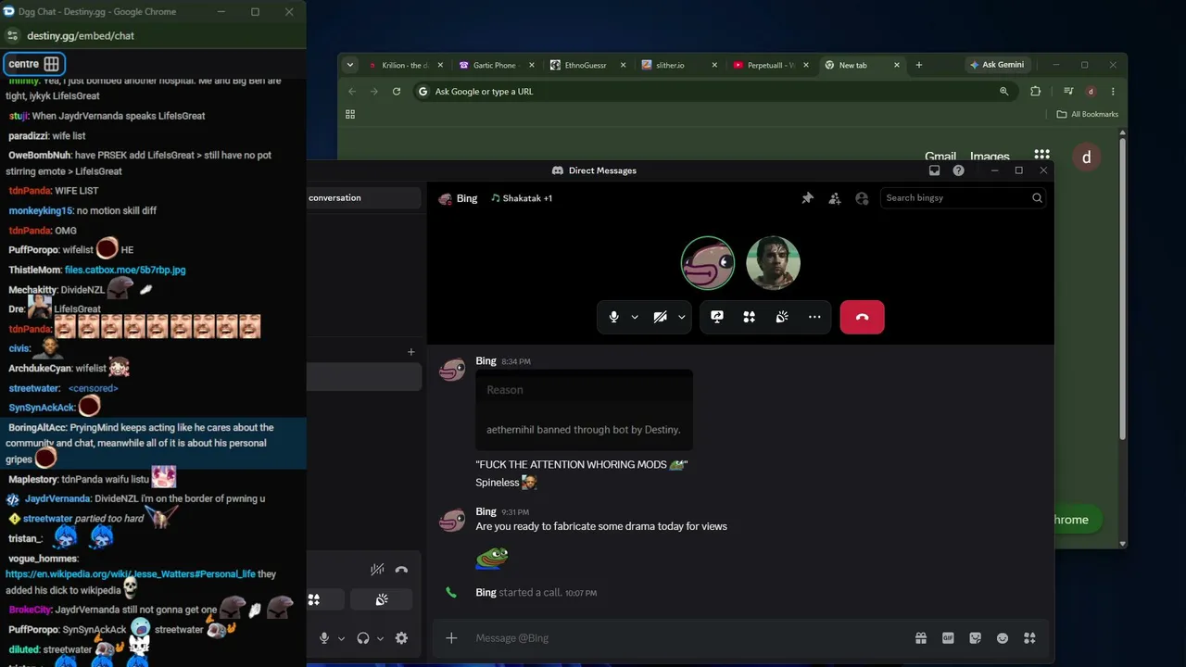Open the Shakatak +1 listening activity
This screenshot has width=1186, height=667.
pos(522,198)
